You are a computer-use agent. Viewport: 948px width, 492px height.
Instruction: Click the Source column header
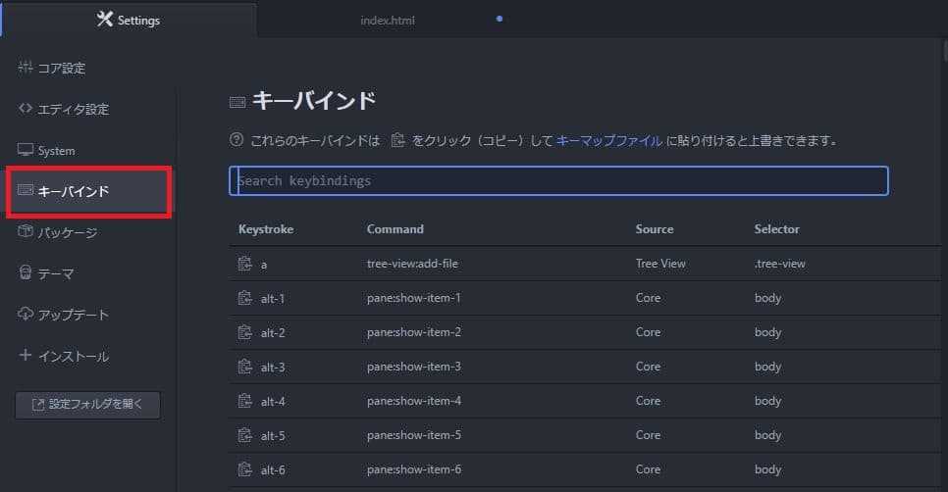655,229
